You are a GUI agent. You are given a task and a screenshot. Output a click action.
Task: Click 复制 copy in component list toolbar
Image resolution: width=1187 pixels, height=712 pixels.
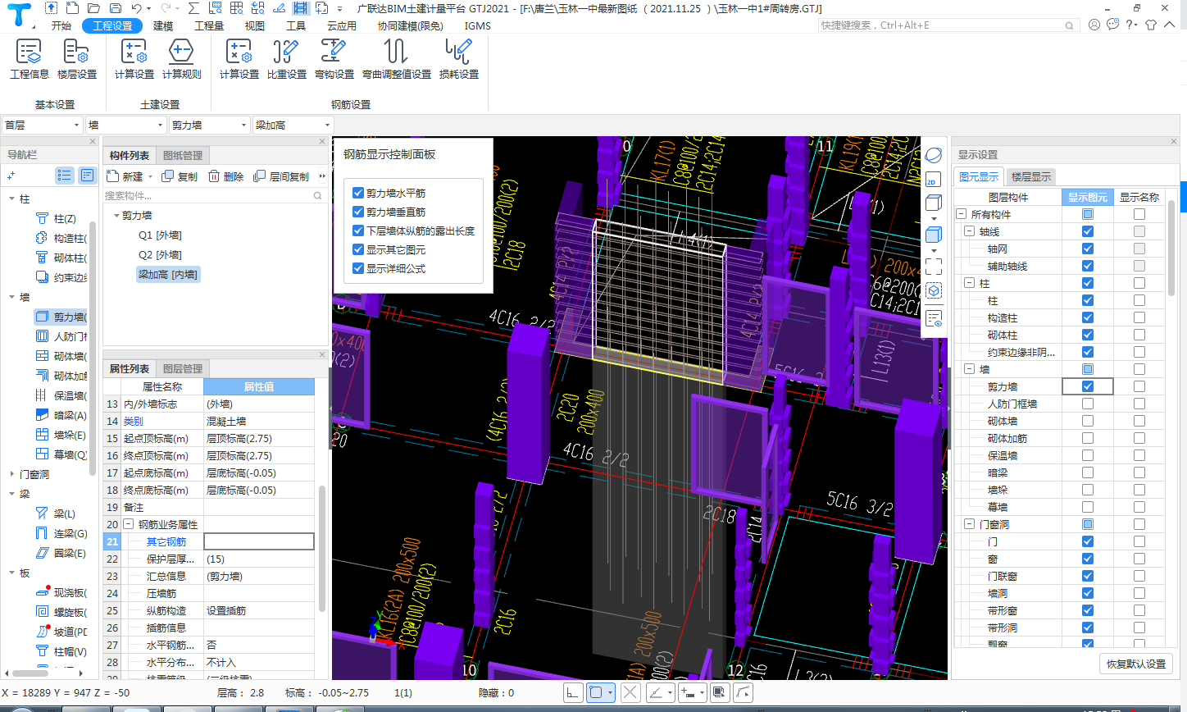180,176
